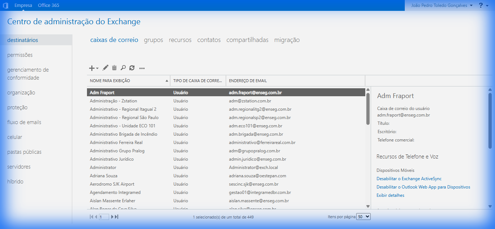Image resolution: width=495 pixels, height=229 pixels.
Task: Click the pencil edit icon in toolbar
Action: click(105, 68)
